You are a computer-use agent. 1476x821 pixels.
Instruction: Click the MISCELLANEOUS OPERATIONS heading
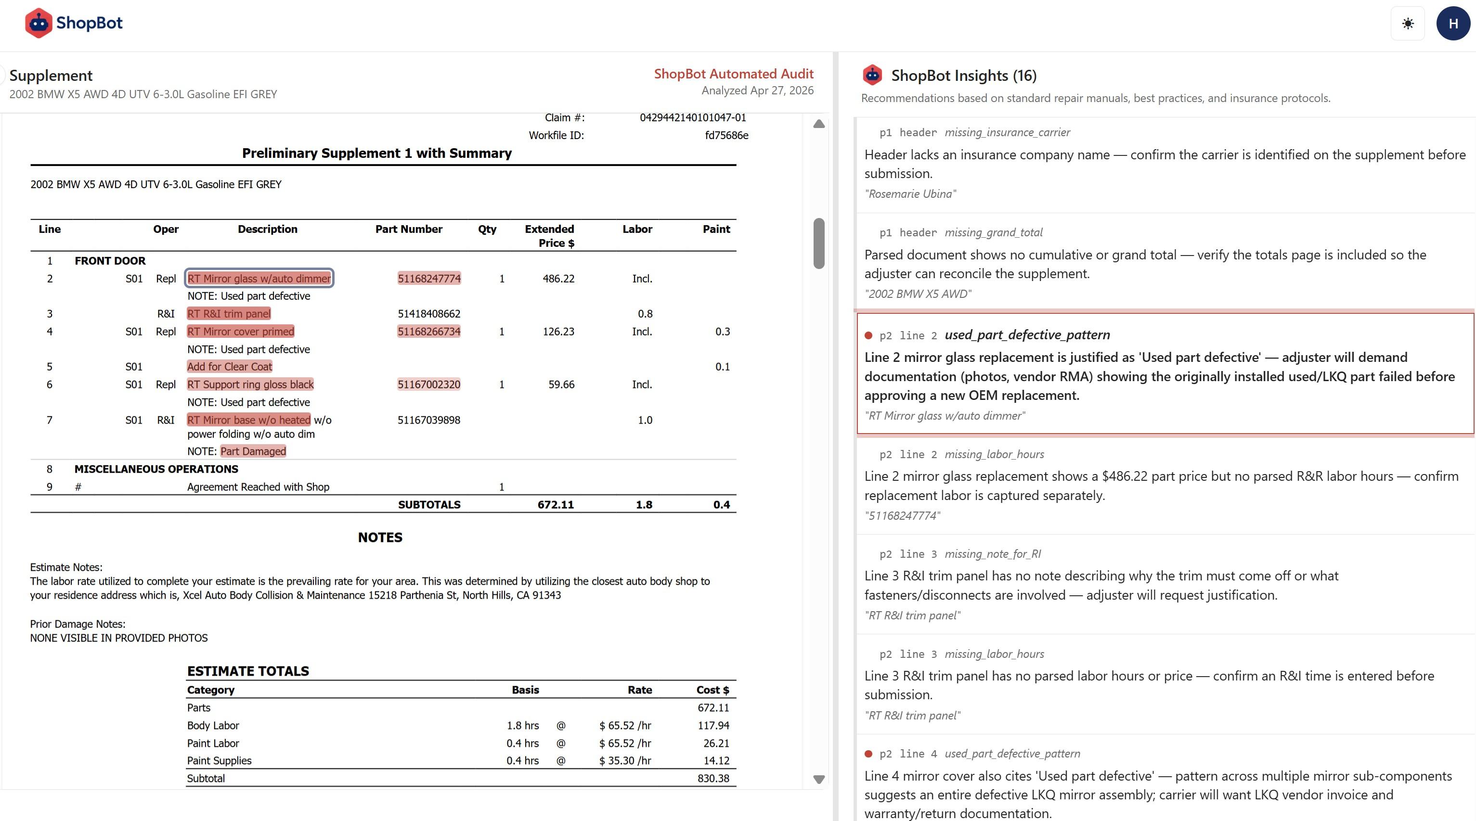[156, 469]
